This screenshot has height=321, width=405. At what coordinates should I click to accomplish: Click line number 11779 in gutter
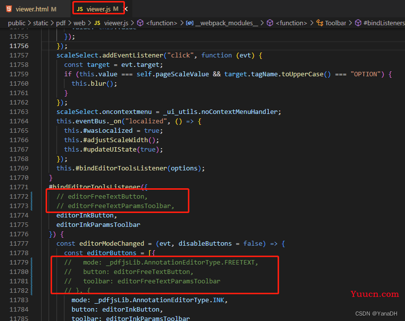(x=19, y=262)
